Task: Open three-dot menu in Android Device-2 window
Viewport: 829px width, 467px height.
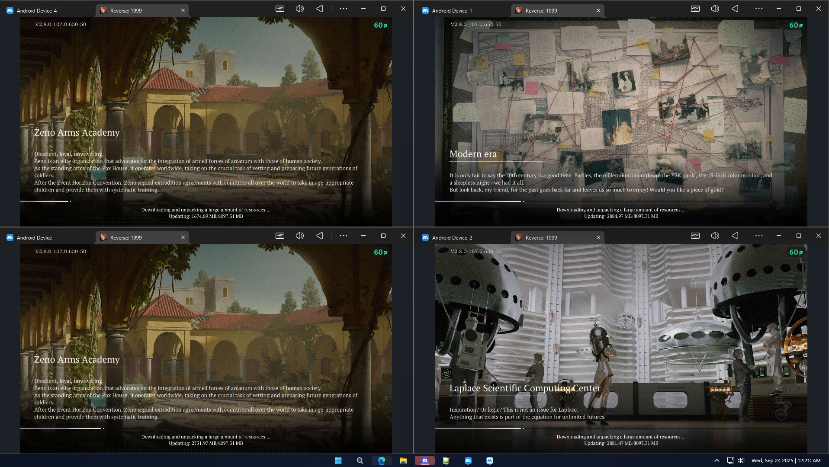Action: [x=759, y=236]
